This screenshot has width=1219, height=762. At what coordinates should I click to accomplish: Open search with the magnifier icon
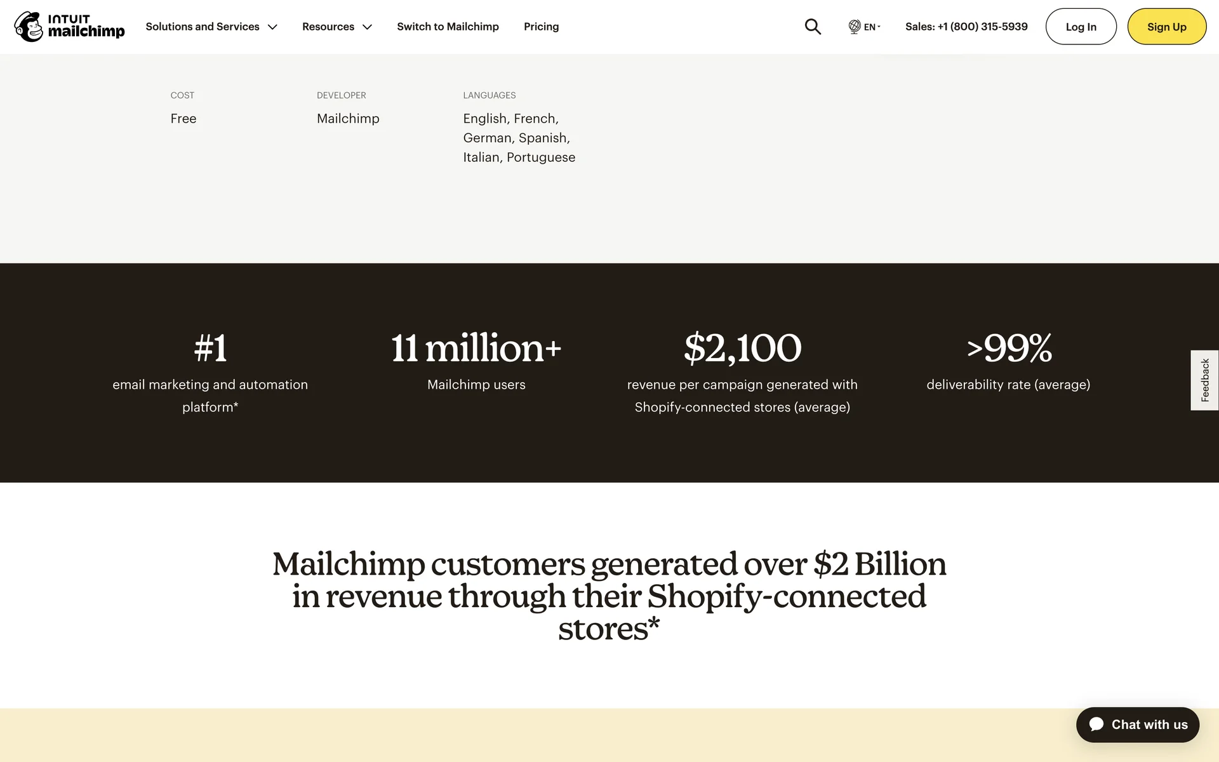coord(813,27)
